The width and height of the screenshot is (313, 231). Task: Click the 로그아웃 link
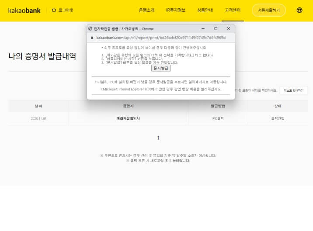66,10
